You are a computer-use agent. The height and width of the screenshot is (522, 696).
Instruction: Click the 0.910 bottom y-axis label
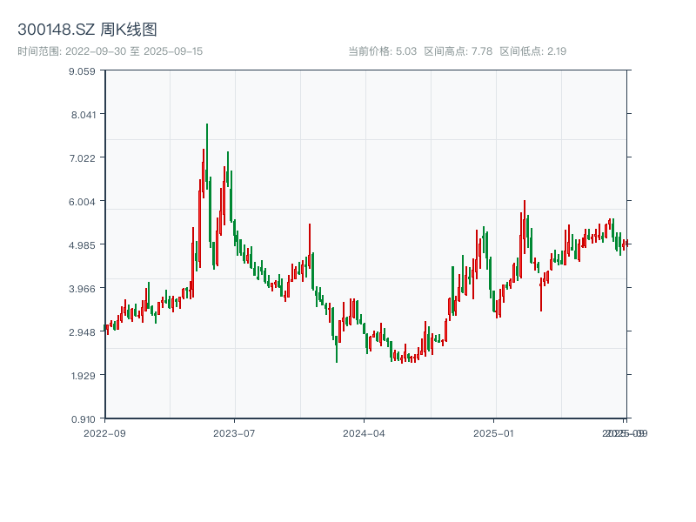coord(84,418)
